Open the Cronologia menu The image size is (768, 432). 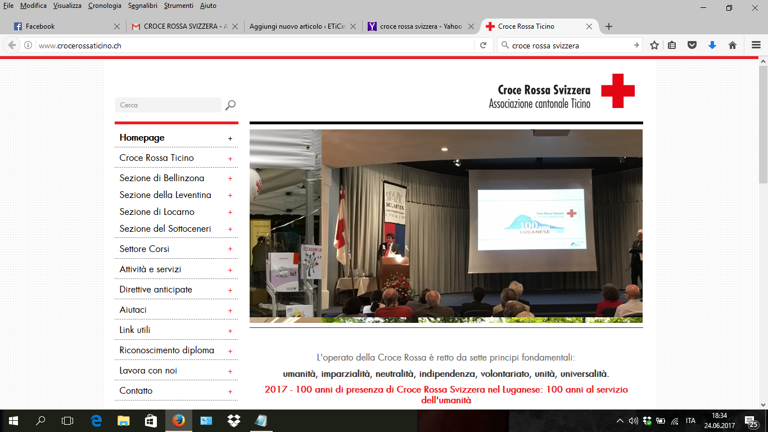(x=105, y=6)
